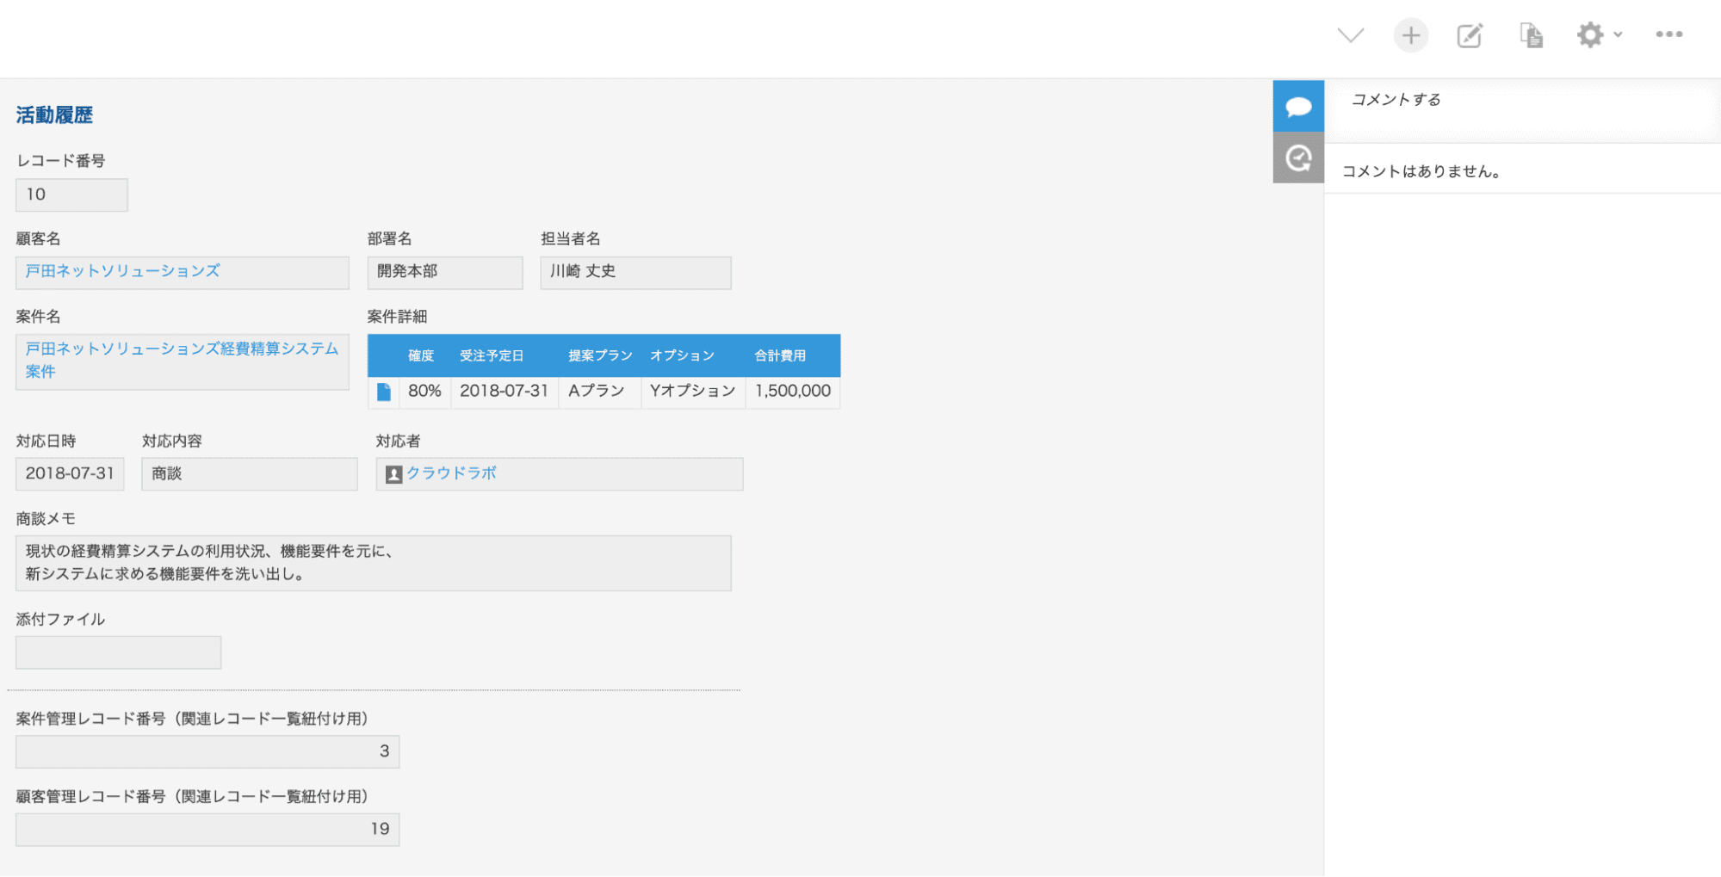Show the change history tab icon

pyautogui.click(x=1298, y=157)
